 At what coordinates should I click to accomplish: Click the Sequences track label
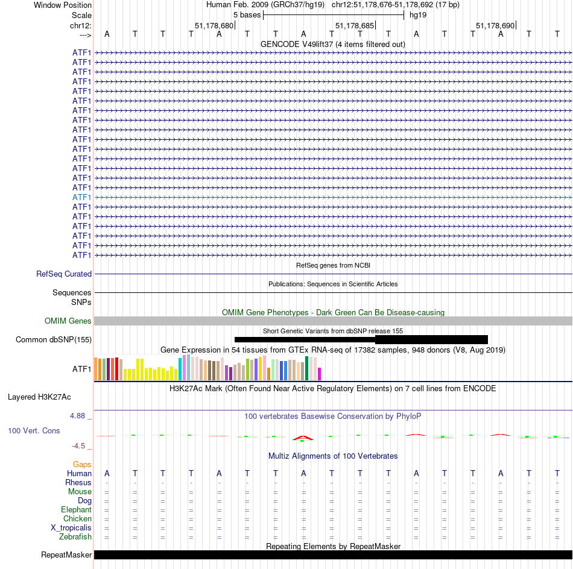(x=72, y=292)
